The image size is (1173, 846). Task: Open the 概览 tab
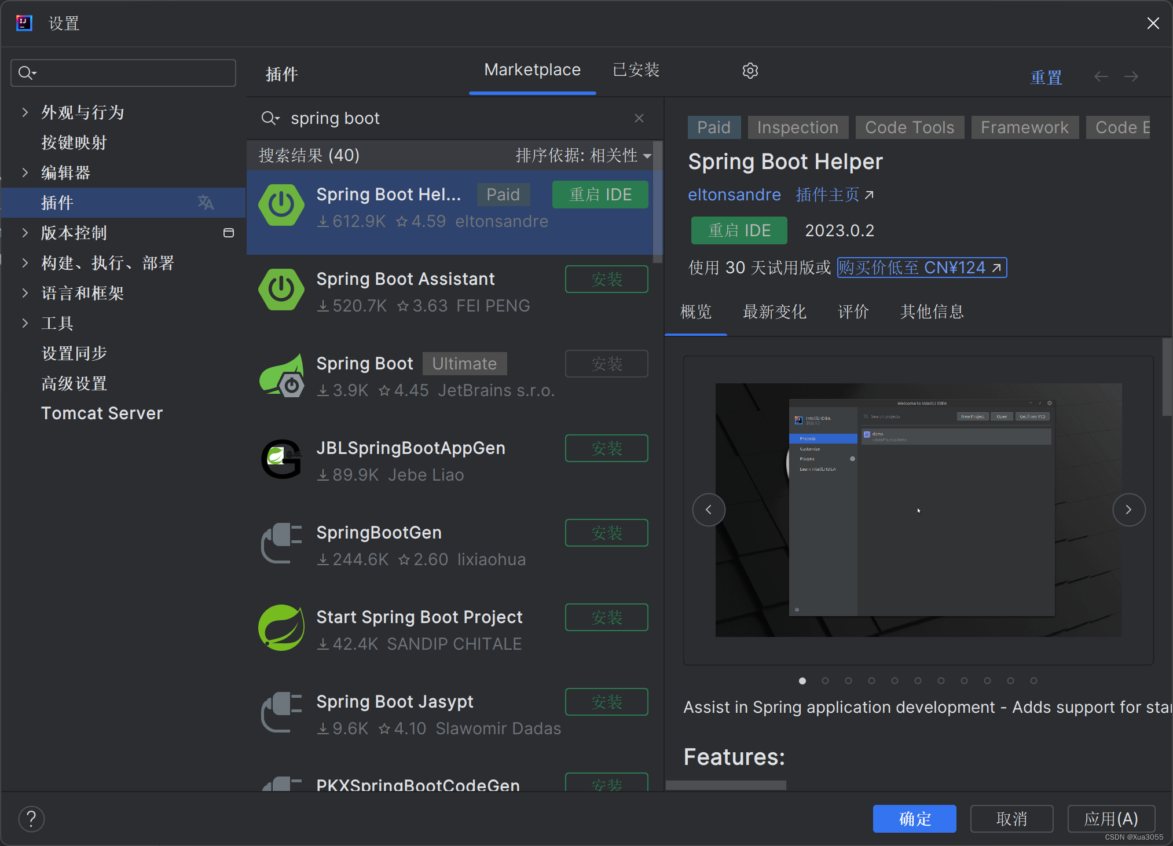pyautogui.click(x=696, y=312)
